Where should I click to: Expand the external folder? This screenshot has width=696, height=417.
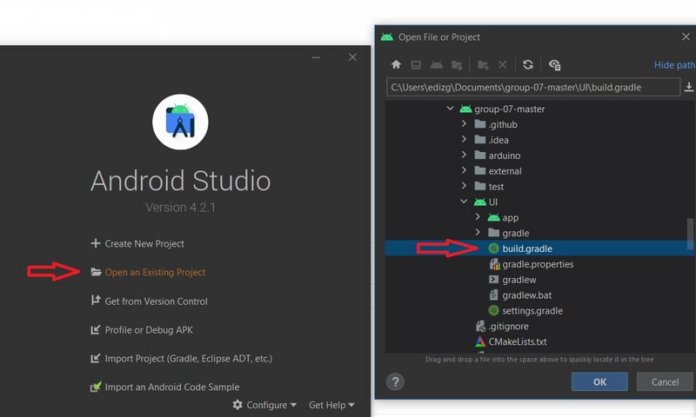464,170
